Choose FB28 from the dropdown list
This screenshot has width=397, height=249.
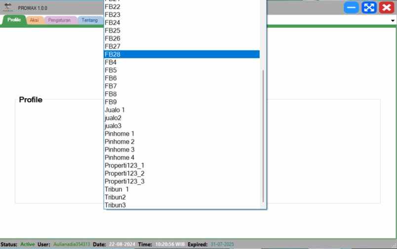point(182,54)
